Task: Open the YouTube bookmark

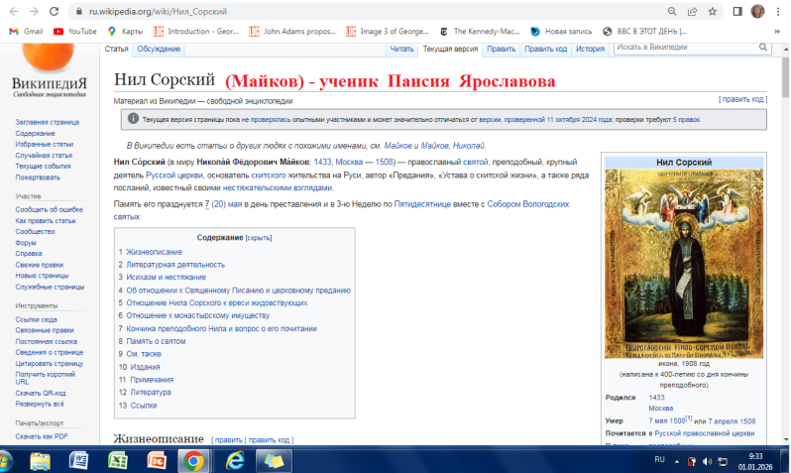Action: pos(75,31)
